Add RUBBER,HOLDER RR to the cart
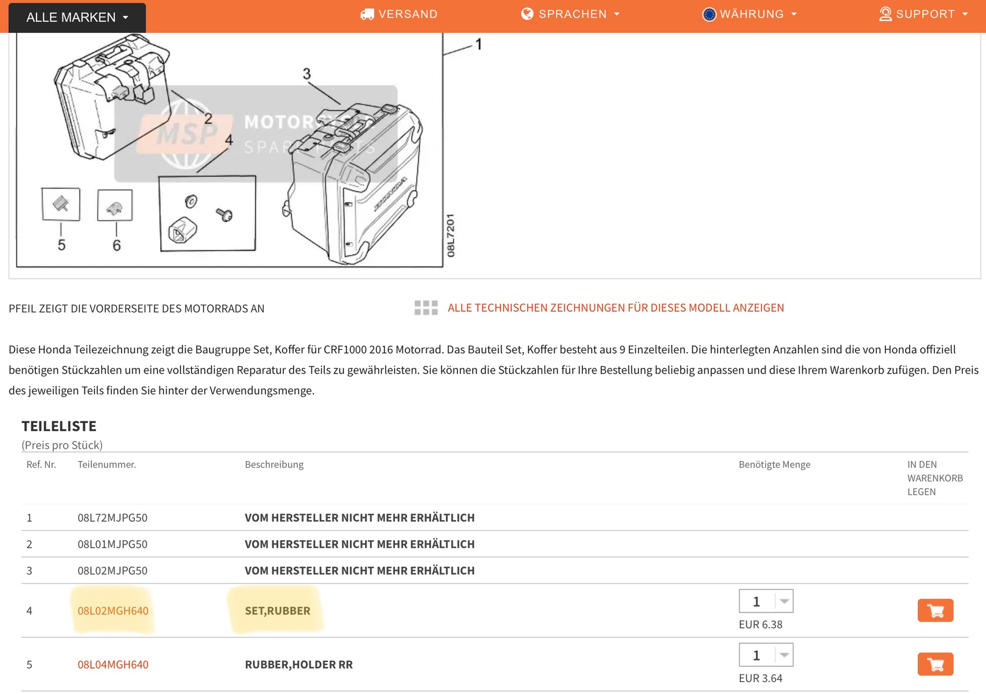Screen dimensions: 986x694 click(935, 665)
